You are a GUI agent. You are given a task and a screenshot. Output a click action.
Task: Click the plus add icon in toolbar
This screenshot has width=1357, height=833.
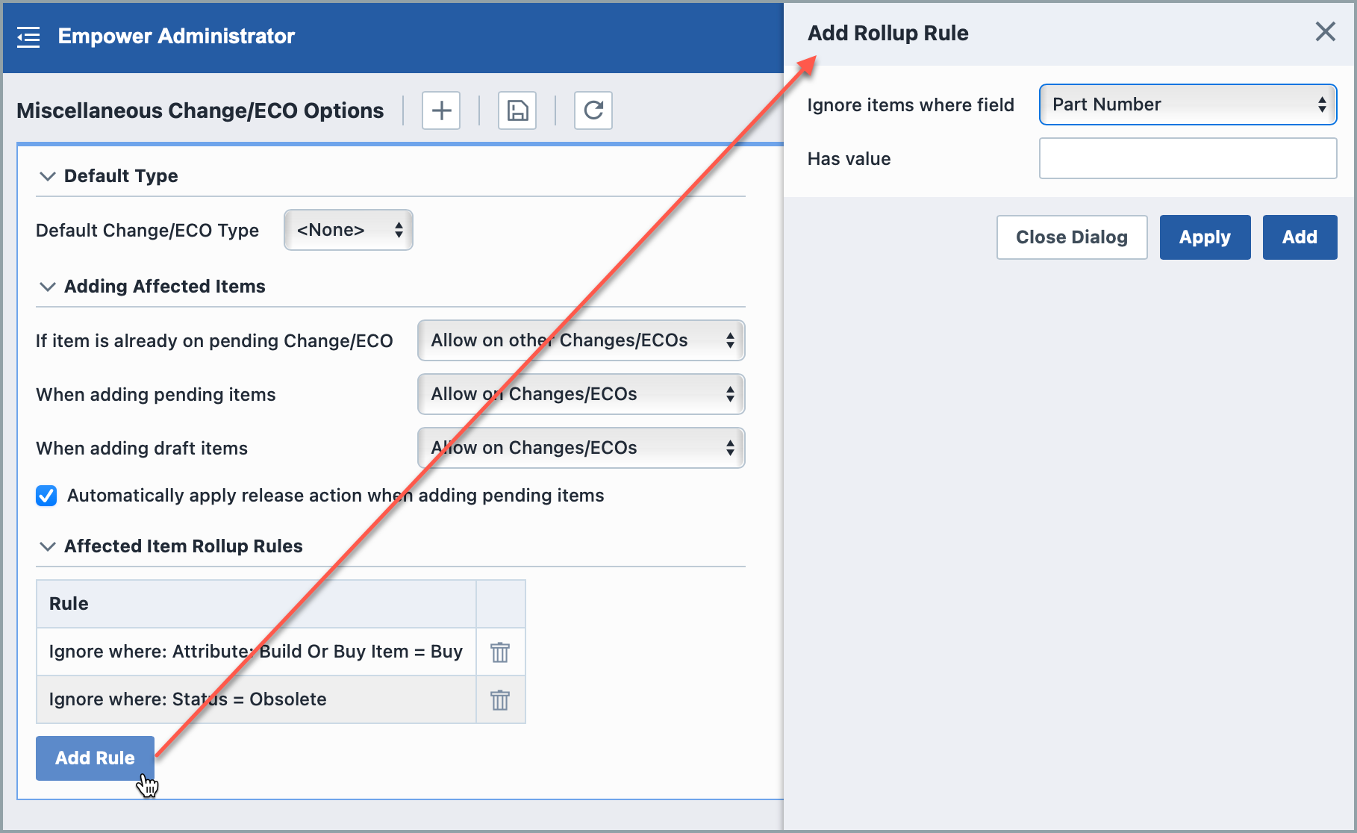(441, 110)
